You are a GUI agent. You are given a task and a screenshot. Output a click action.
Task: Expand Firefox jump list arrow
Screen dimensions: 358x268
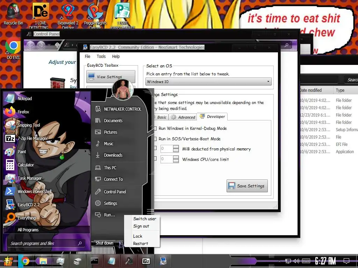point(86,112)
